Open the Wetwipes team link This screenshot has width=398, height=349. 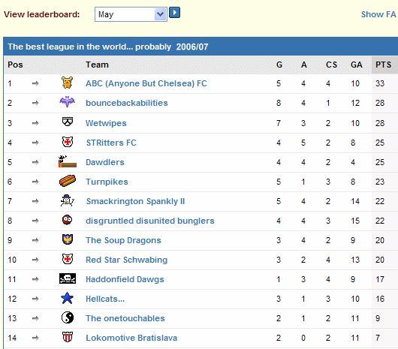tap(106, 123)
